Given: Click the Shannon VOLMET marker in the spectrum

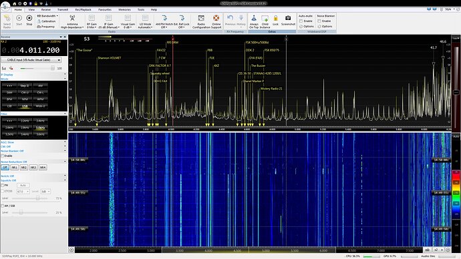Looking at the screenshot, I should pyautogui.click(x=109, y=58).
